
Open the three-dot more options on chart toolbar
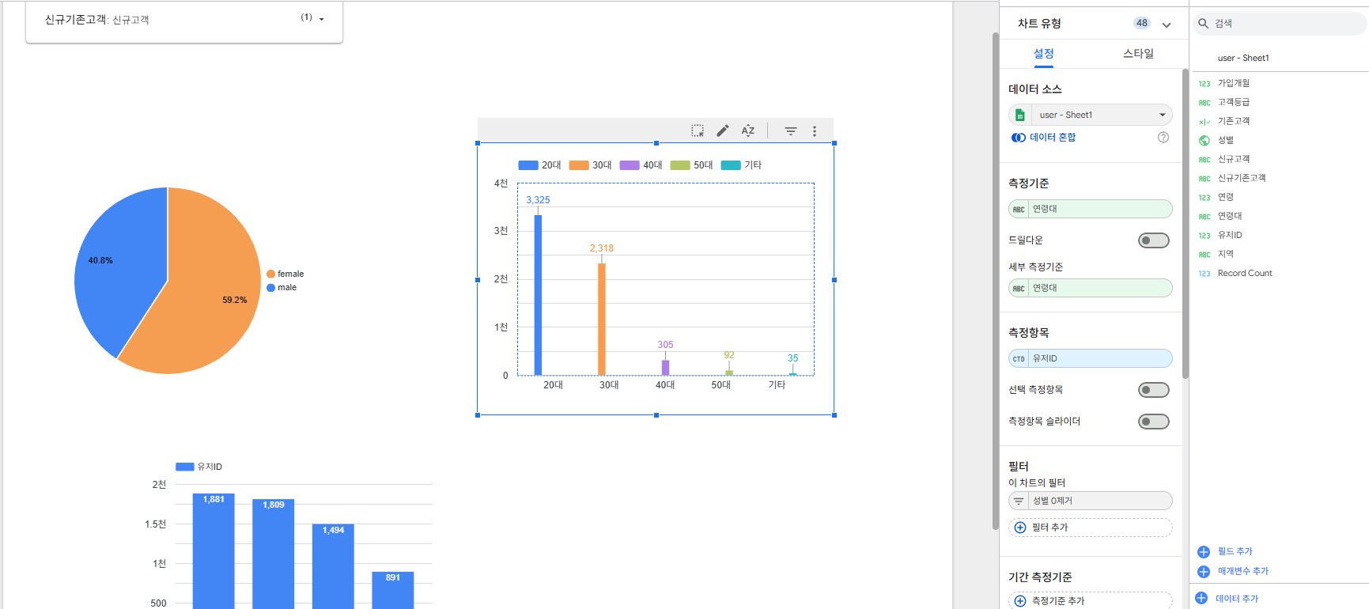pos(815,131)
